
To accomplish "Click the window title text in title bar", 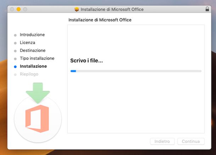I will (112, 9).
